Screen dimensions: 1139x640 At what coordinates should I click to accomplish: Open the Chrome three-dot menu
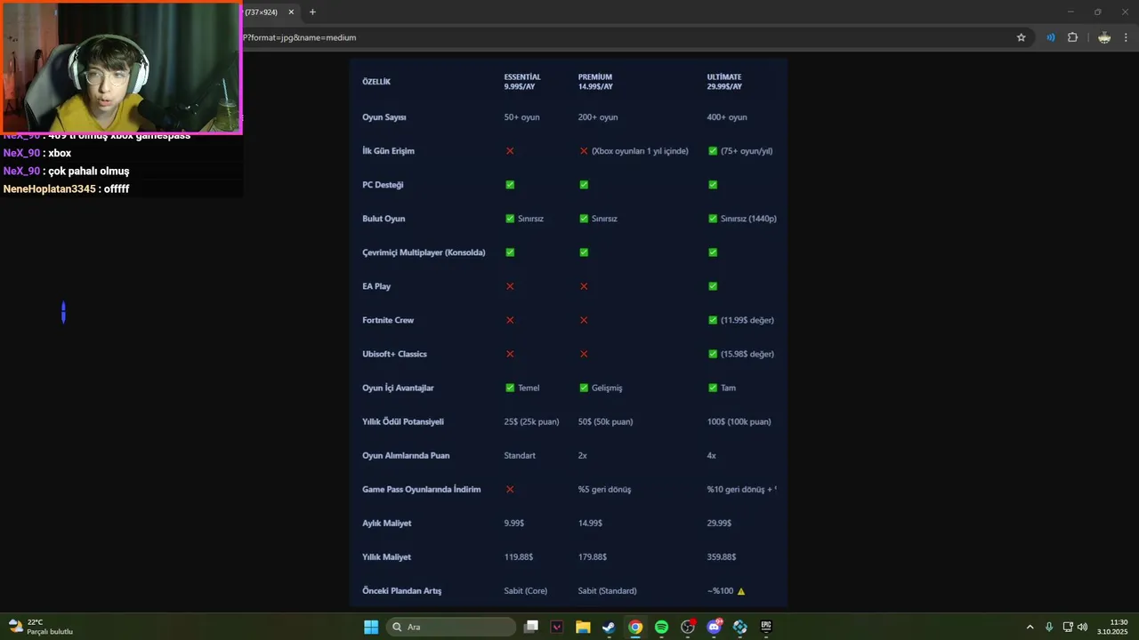pyautogui.click(x=1127, y=37)
